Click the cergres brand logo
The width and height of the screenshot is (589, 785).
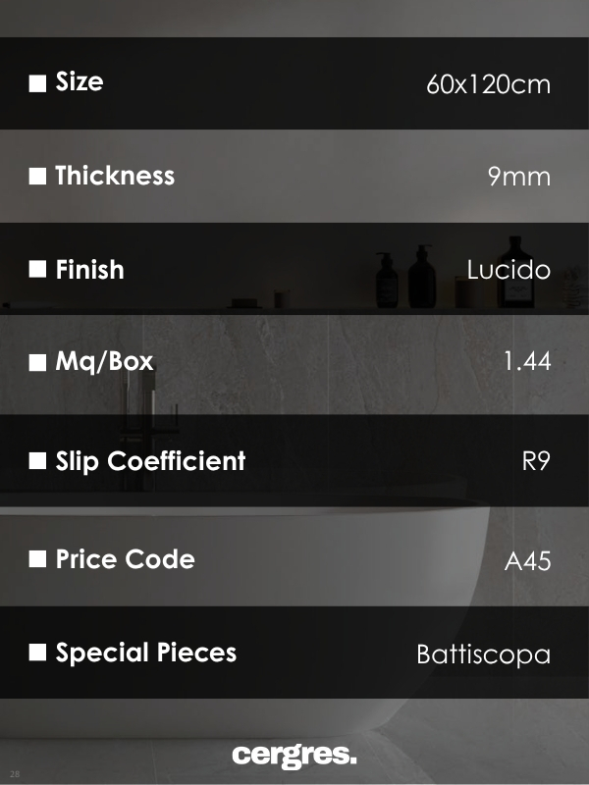(x=294, y=756)
